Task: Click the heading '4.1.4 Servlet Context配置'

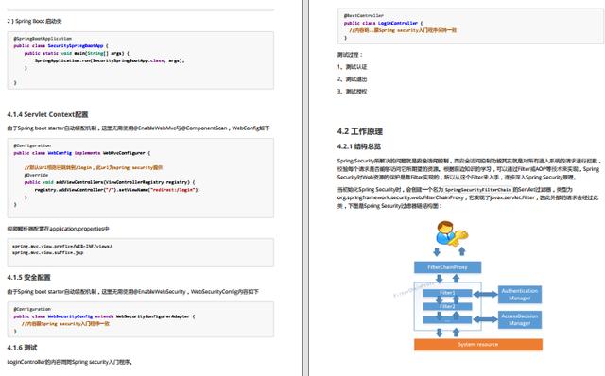Action: click(47, 114)
